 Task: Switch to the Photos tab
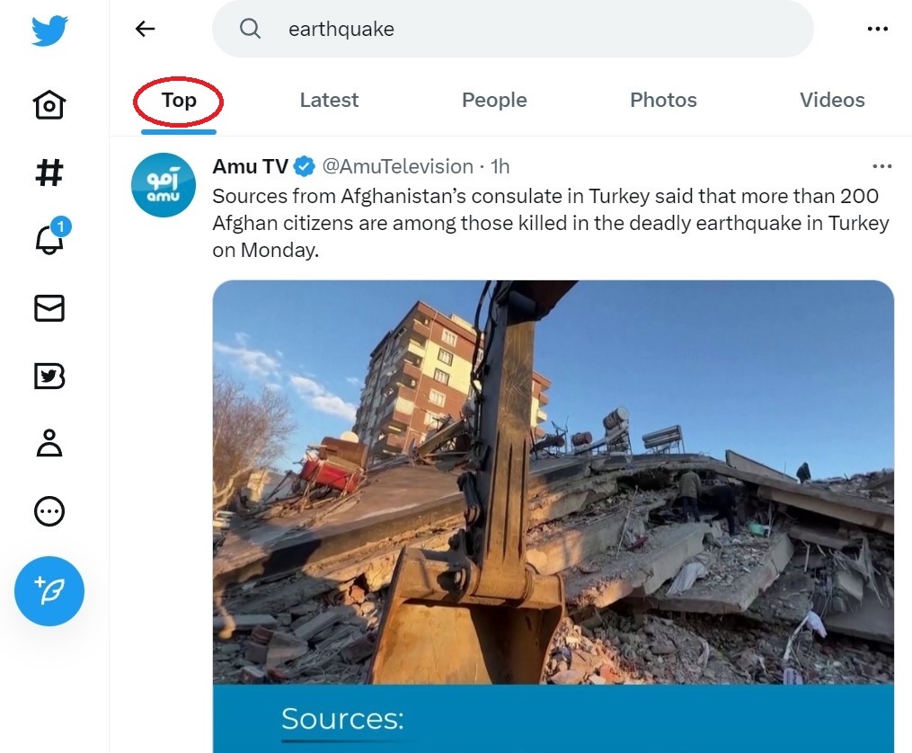pyautogui.click(x=663, y=101)
